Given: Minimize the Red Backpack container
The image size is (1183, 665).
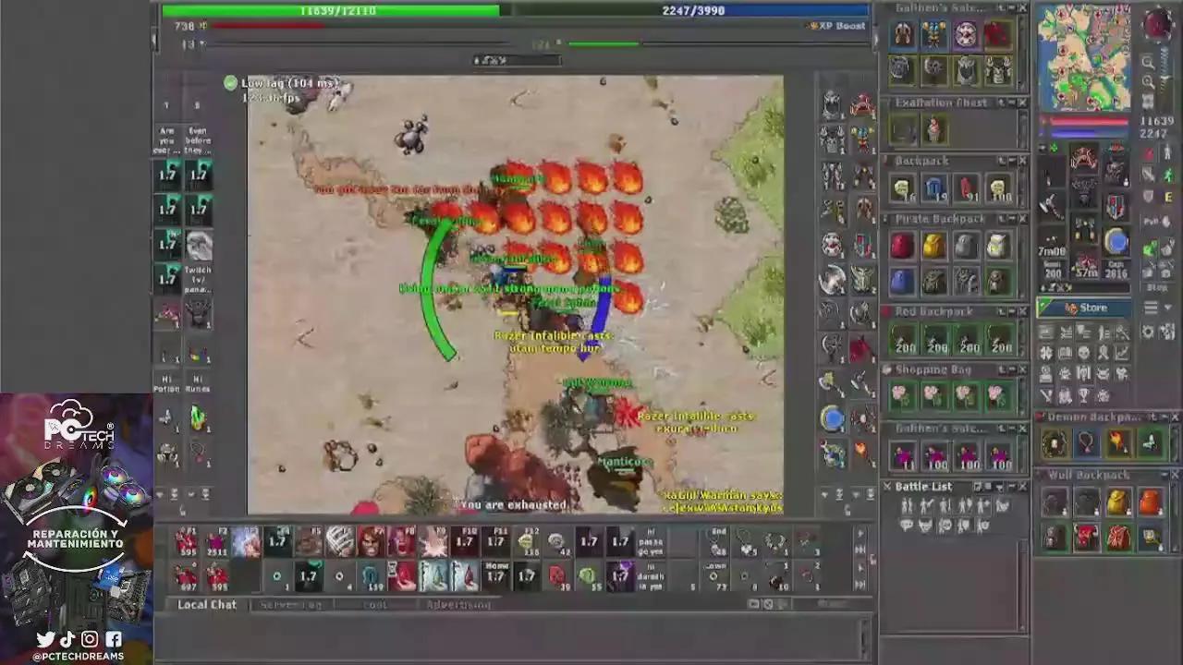Looking at the screenshot, I should tap(1011, 311).
